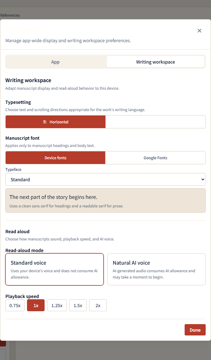Click the Horizontal text-lines icon
Image resolution: width=211 pixels, height=360 pixels.
click(45, 122)
